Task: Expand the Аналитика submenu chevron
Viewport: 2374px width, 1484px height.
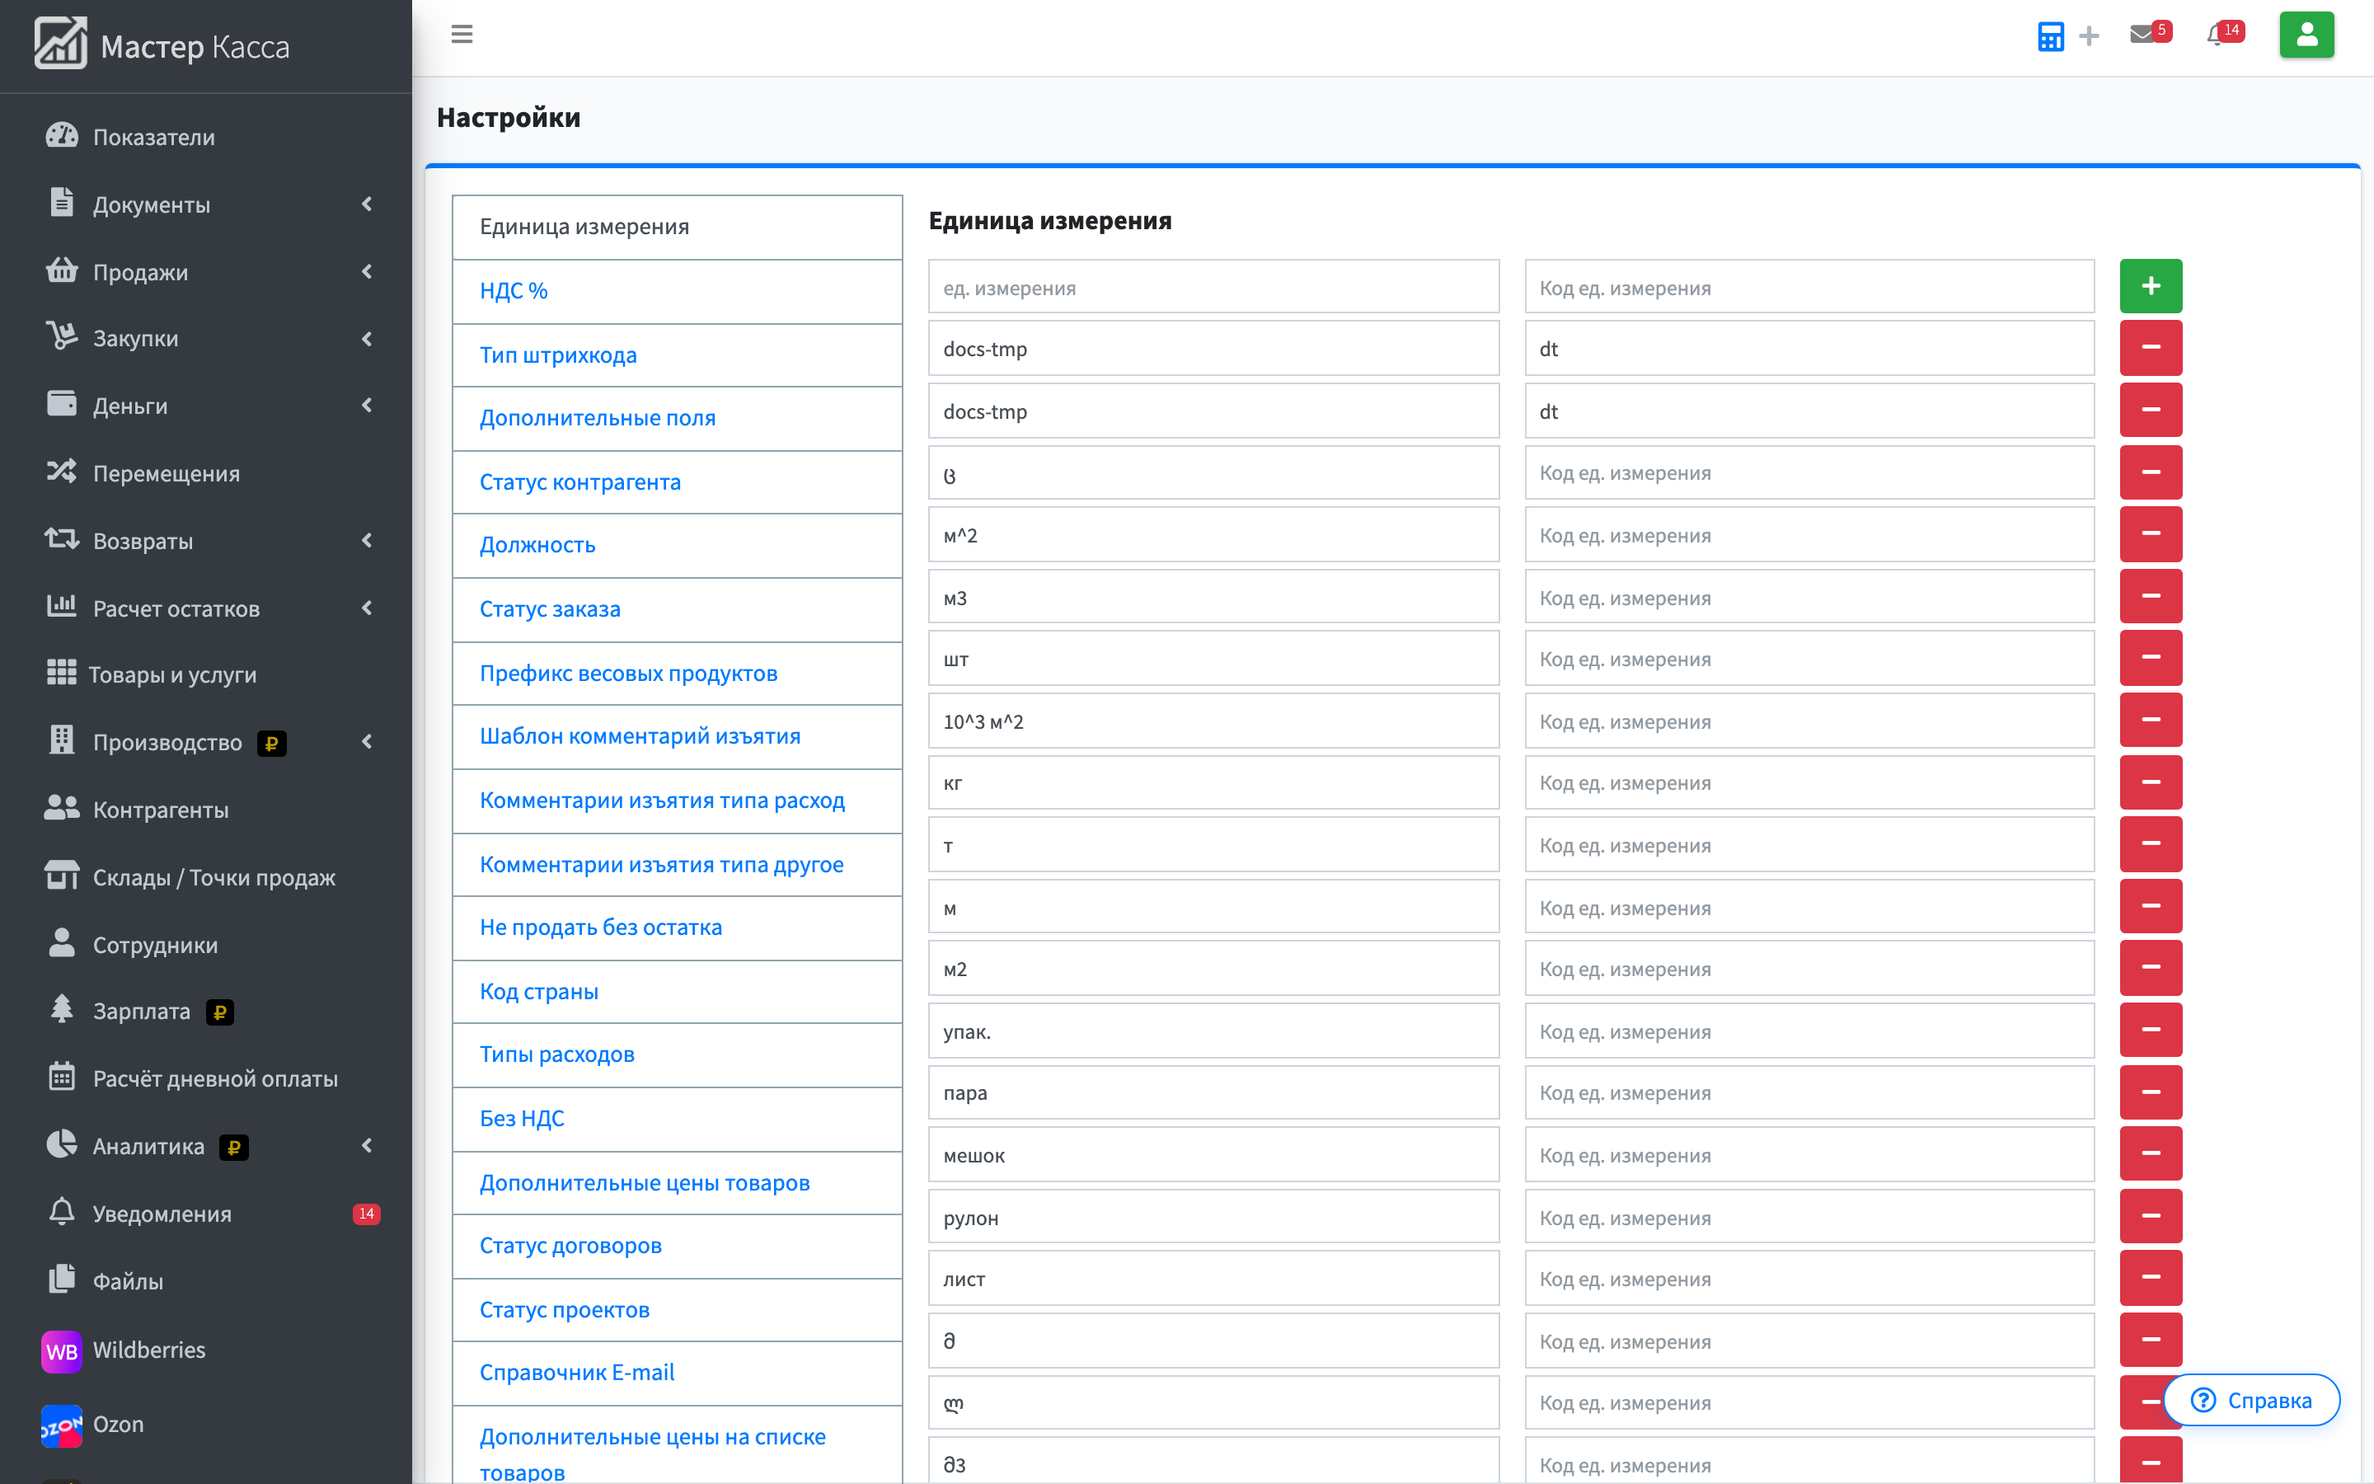Action: click(x=367, y=1145)
